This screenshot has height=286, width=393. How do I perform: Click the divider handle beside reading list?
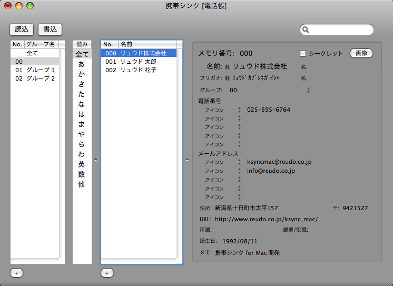pos(95,159)
